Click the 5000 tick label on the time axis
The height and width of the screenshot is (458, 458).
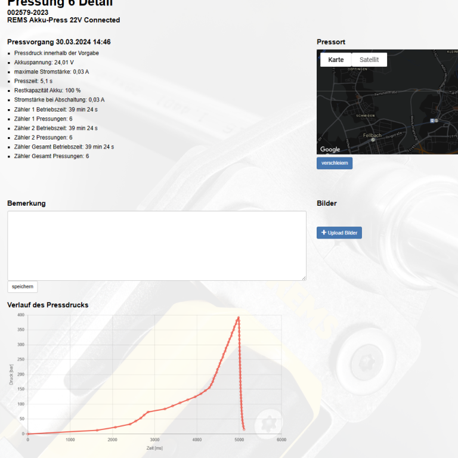pos(239,440)
